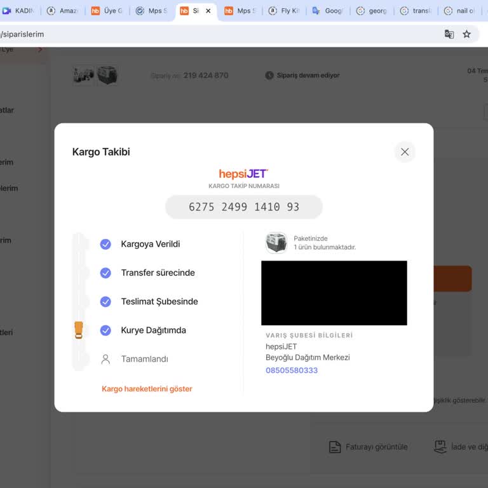Close the Kargo Takibi dialog
The width and height of the screenshot is (488, 488).
(405, 152)
